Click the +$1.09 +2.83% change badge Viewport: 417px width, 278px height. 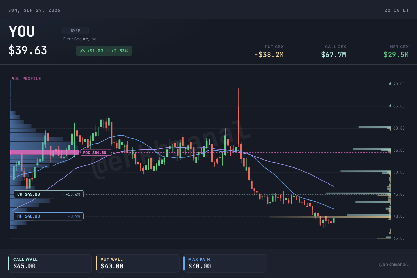coord(104,51)
